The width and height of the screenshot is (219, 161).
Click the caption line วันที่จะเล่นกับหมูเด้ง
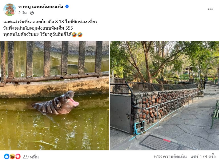[x=38, y=28]
